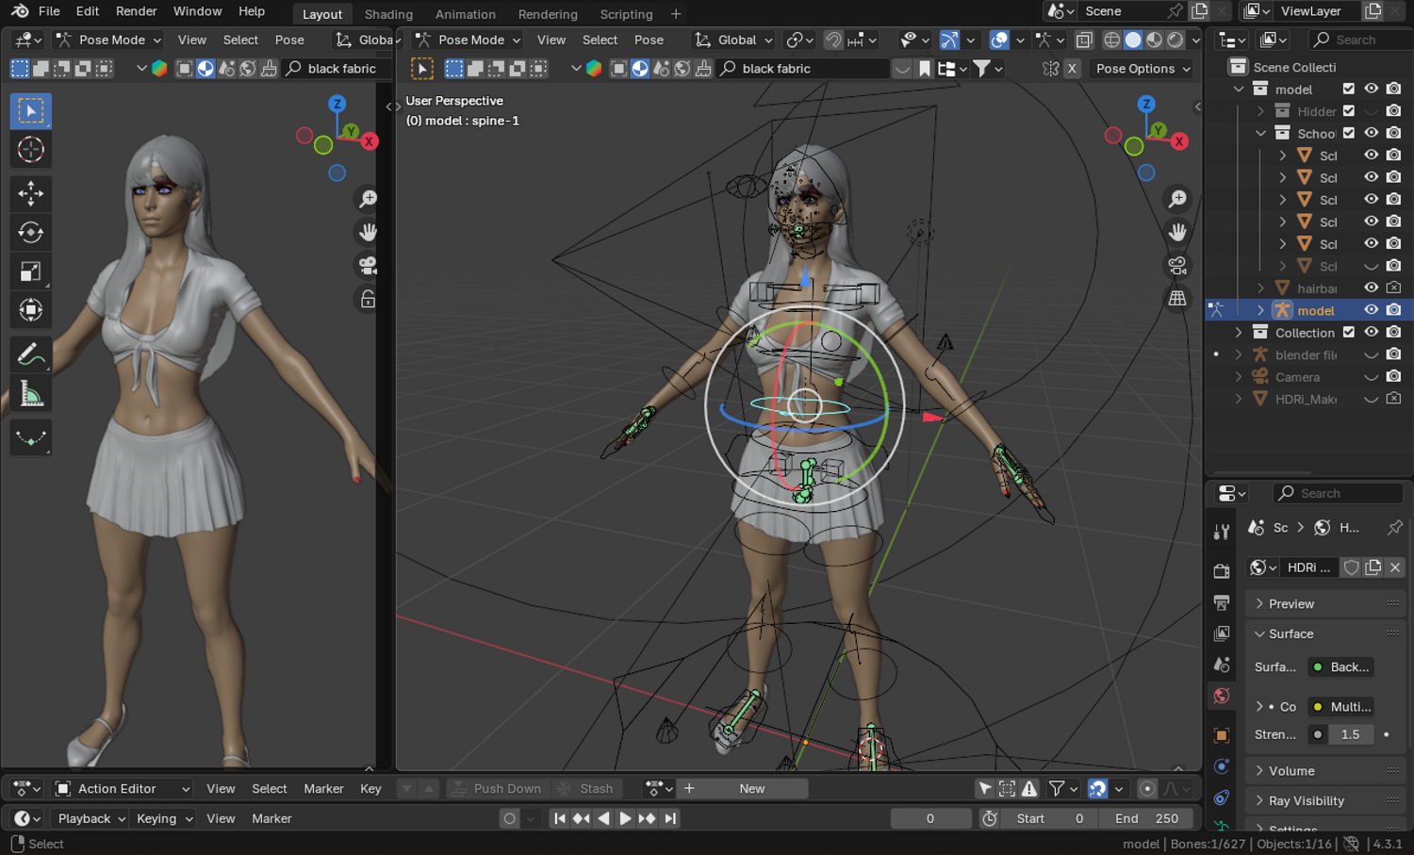Select the Cursor tool in left toolbar
This screenshot has height=855, width=1414.
tap(30, 150)
